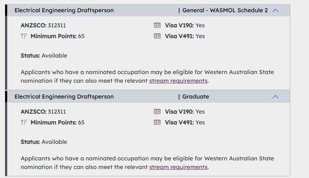The image size is (309, 178).
Task: Click Status: Available text in General panel
Action: (44, 56)
